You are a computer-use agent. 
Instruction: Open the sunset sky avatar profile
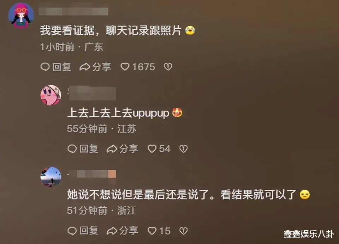tap(51, 177)
